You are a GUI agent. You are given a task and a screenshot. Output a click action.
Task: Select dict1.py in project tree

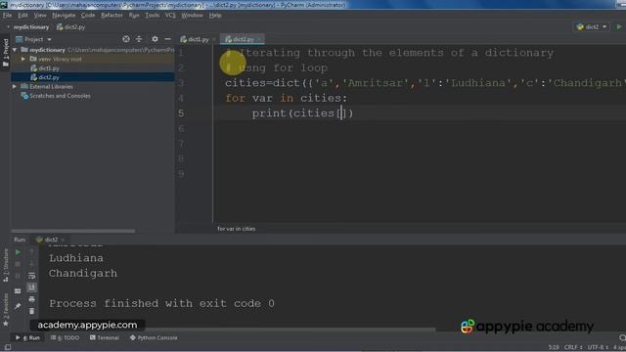pyautogui.click(x=45, y=68)
